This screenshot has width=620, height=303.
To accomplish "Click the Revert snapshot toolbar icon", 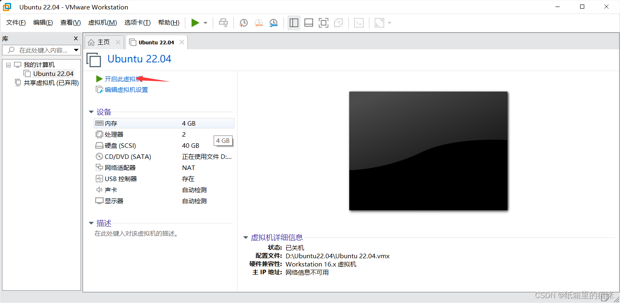I will (258, 23).
